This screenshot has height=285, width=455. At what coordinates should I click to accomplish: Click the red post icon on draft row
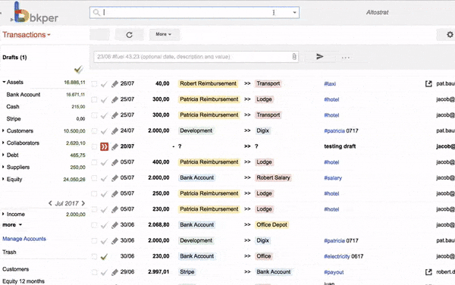coord(104,146)
